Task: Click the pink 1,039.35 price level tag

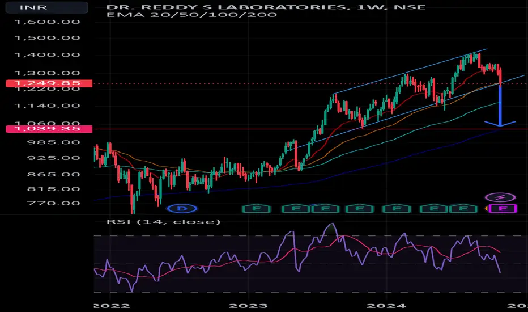Action: (x=49, y=129)
